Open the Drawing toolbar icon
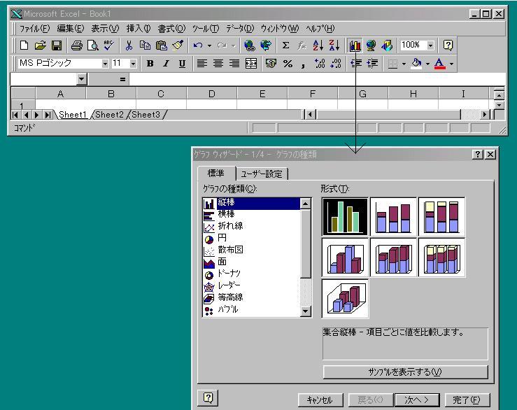This screenshot has height=410, width=517. pyautogui.click(x=387, y=45)
